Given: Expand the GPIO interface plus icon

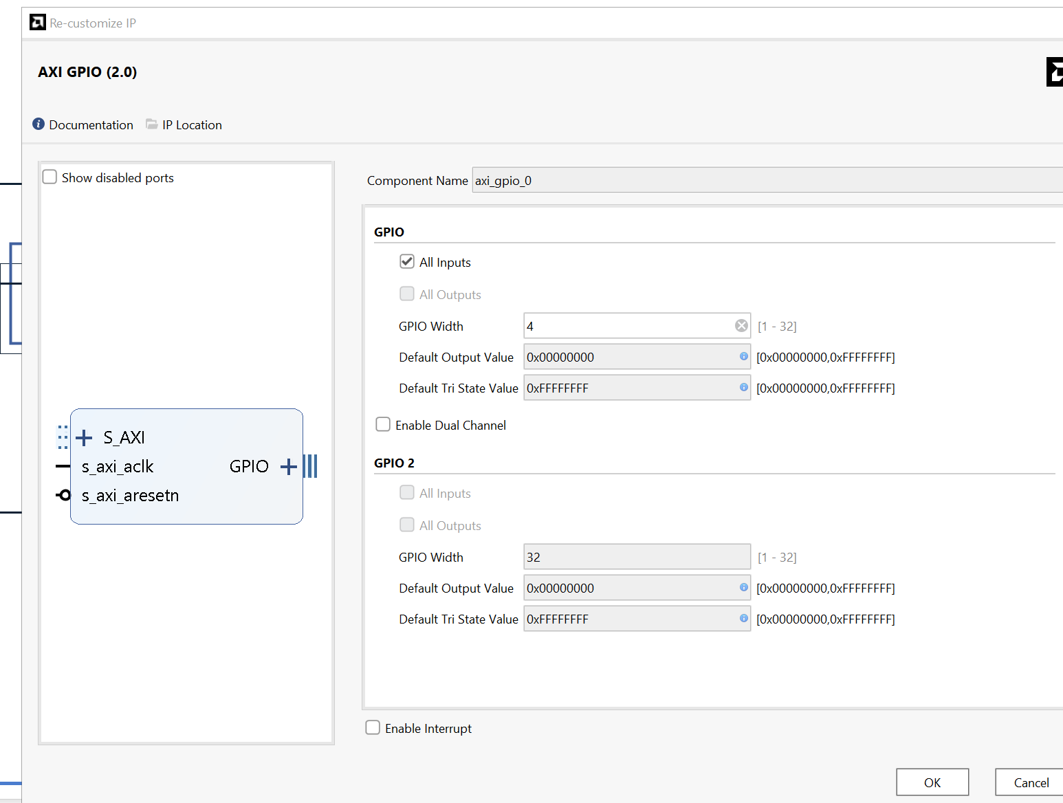Looking at the screenshot, I should pos(289,467).
